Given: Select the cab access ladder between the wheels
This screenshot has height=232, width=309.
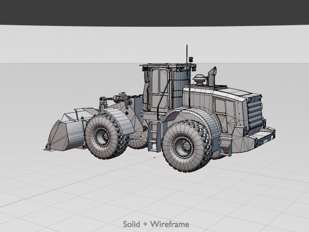Looking at the screenshot, I should click(x=153, y=137).
